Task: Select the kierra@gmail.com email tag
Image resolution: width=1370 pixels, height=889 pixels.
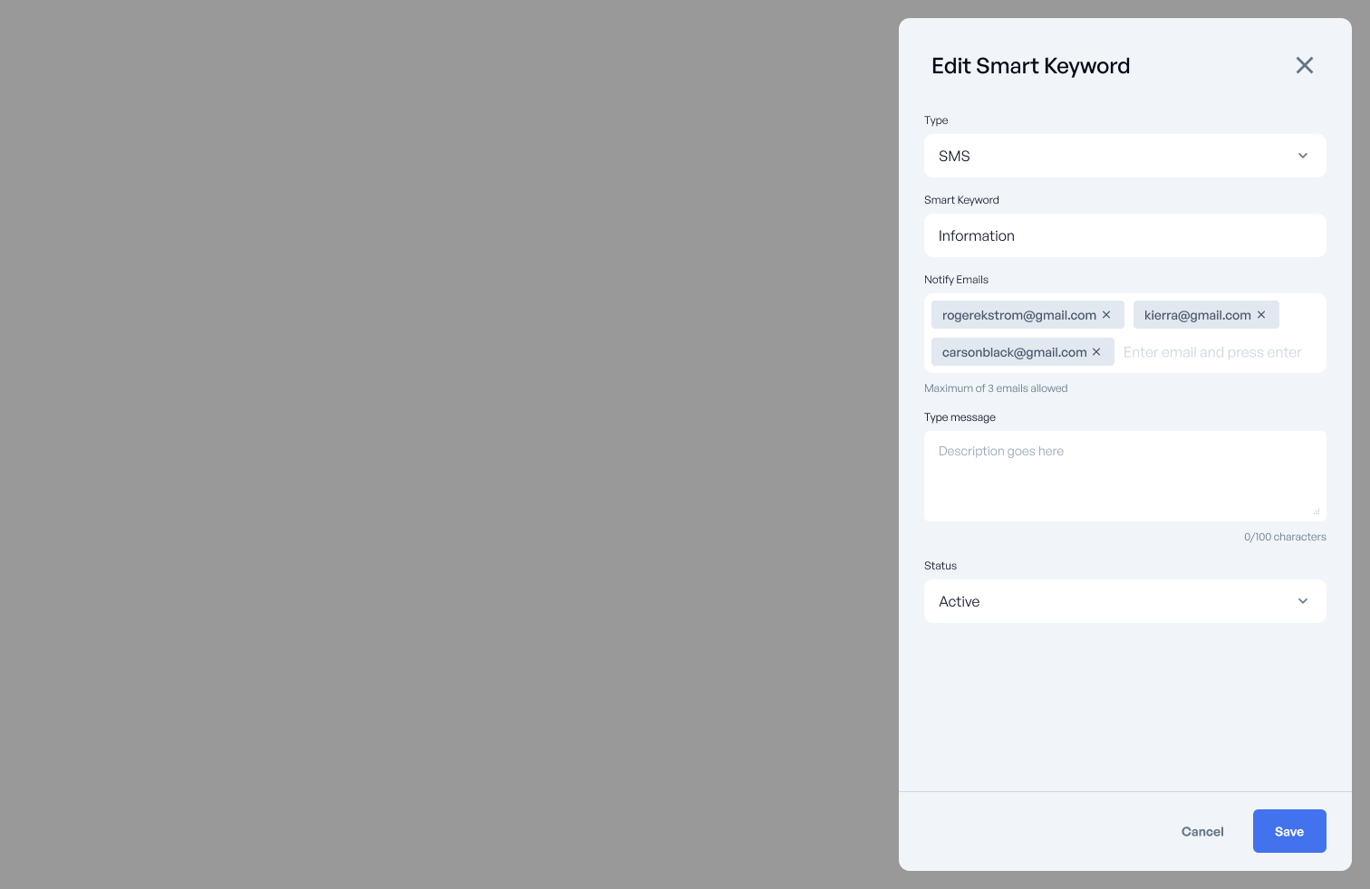Action: [1197, 315]
